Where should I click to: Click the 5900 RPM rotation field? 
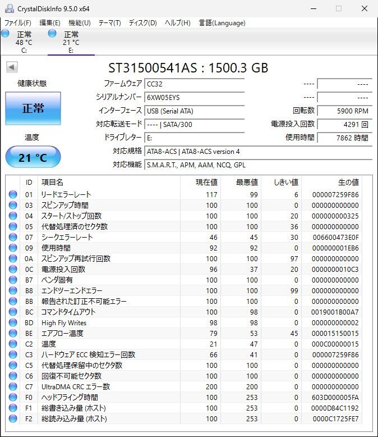pos(344,111)
